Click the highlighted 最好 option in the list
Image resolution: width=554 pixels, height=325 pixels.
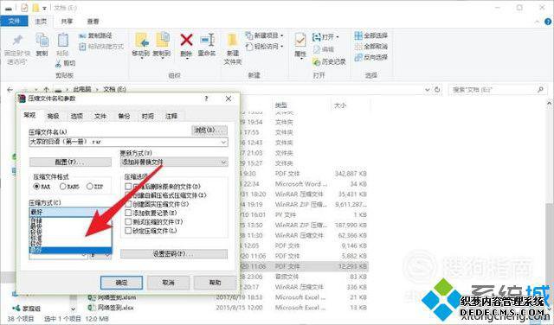(x=70, y=250)
